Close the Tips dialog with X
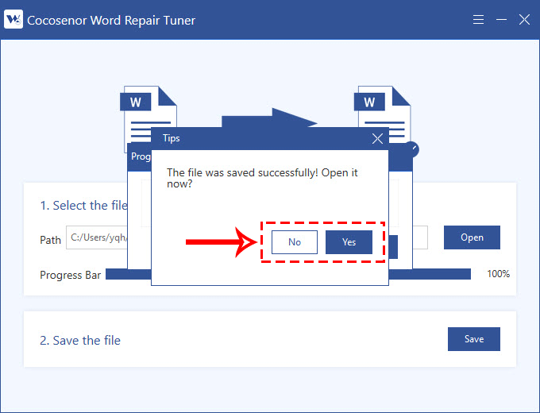Screen dimensions: 540x413 point(377,139)
